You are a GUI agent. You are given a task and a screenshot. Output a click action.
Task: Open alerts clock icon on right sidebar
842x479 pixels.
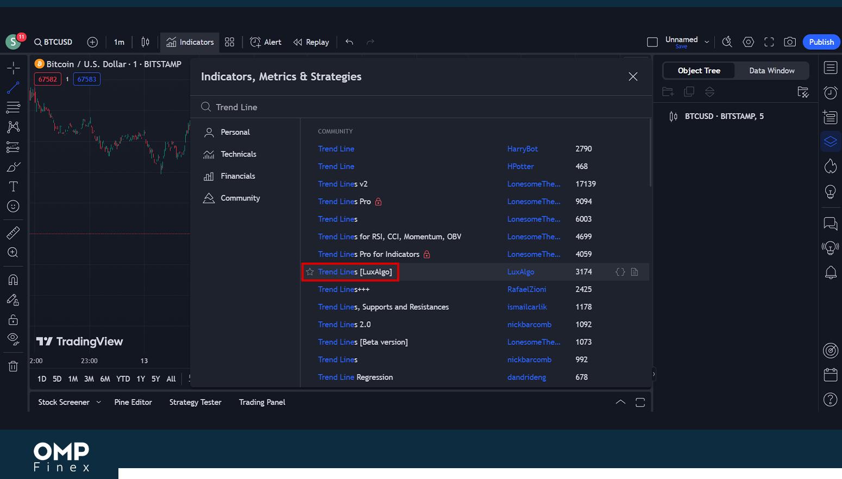click(830, 93)
